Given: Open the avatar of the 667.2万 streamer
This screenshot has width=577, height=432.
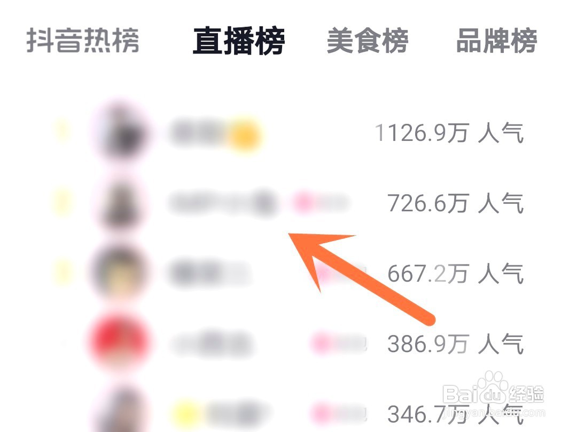Looking at the screenshot, I should pos(121,273).
